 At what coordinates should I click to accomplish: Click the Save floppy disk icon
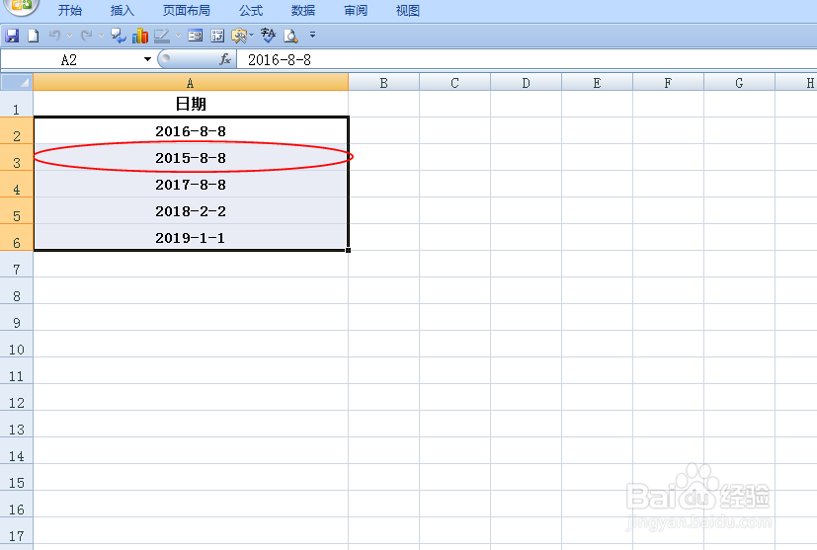[12, 36]
